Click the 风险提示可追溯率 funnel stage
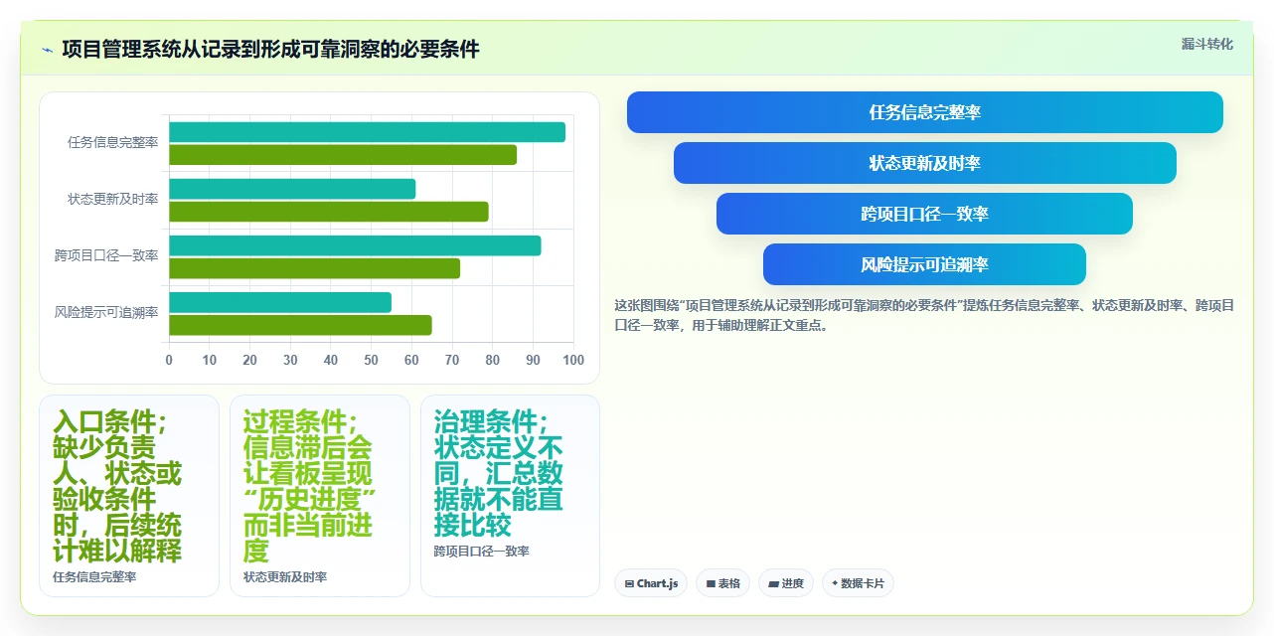 coord(924,264)
